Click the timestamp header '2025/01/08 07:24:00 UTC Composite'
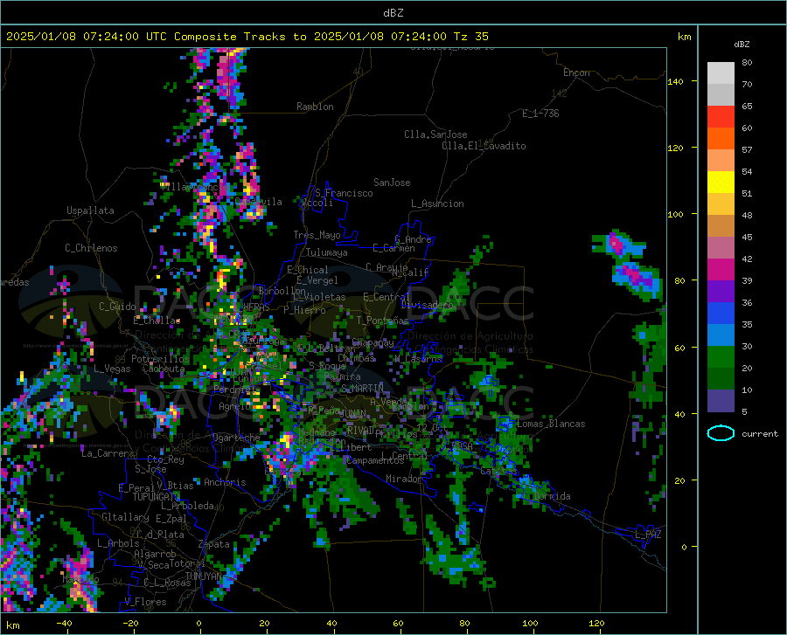The image size is (787, 635). [x=122, y=37]
